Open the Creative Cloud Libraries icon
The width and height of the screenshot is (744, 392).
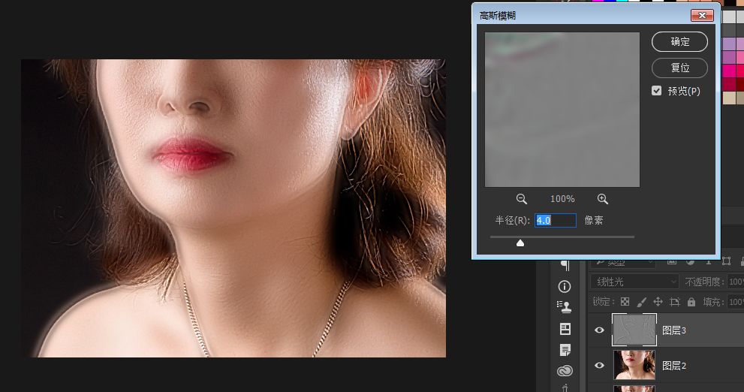(565, 371)
